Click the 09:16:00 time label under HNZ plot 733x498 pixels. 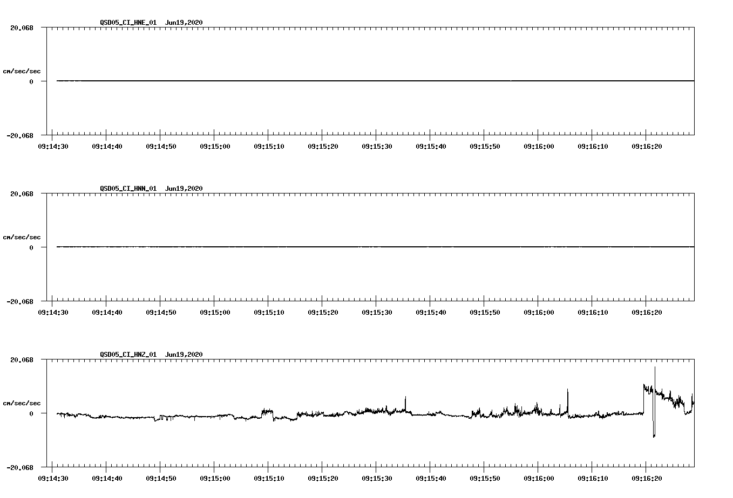click(x=539, y=479)
